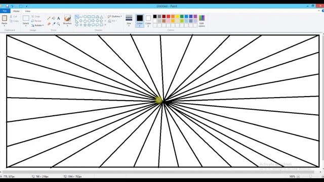Viewport: 324px width, 182px height.
Task: Open the File menu
Action: [5, 11]
